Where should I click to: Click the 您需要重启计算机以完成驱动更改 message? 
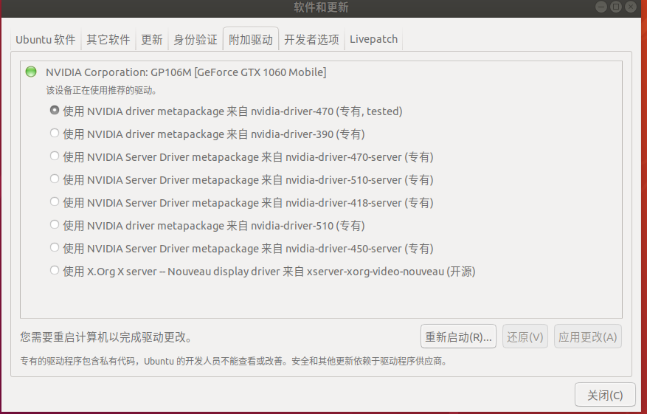point(107,337)
